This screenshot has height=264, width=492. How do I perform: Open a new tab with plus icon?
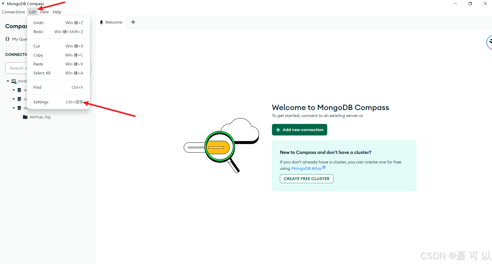coord(133,22)
